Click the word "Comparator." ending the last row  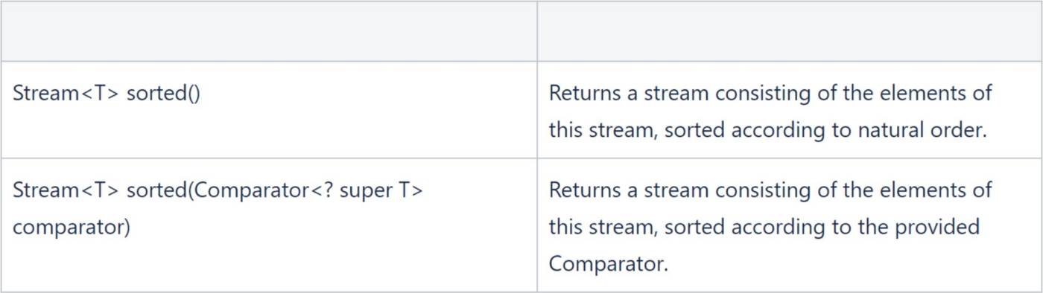(609, 264)
